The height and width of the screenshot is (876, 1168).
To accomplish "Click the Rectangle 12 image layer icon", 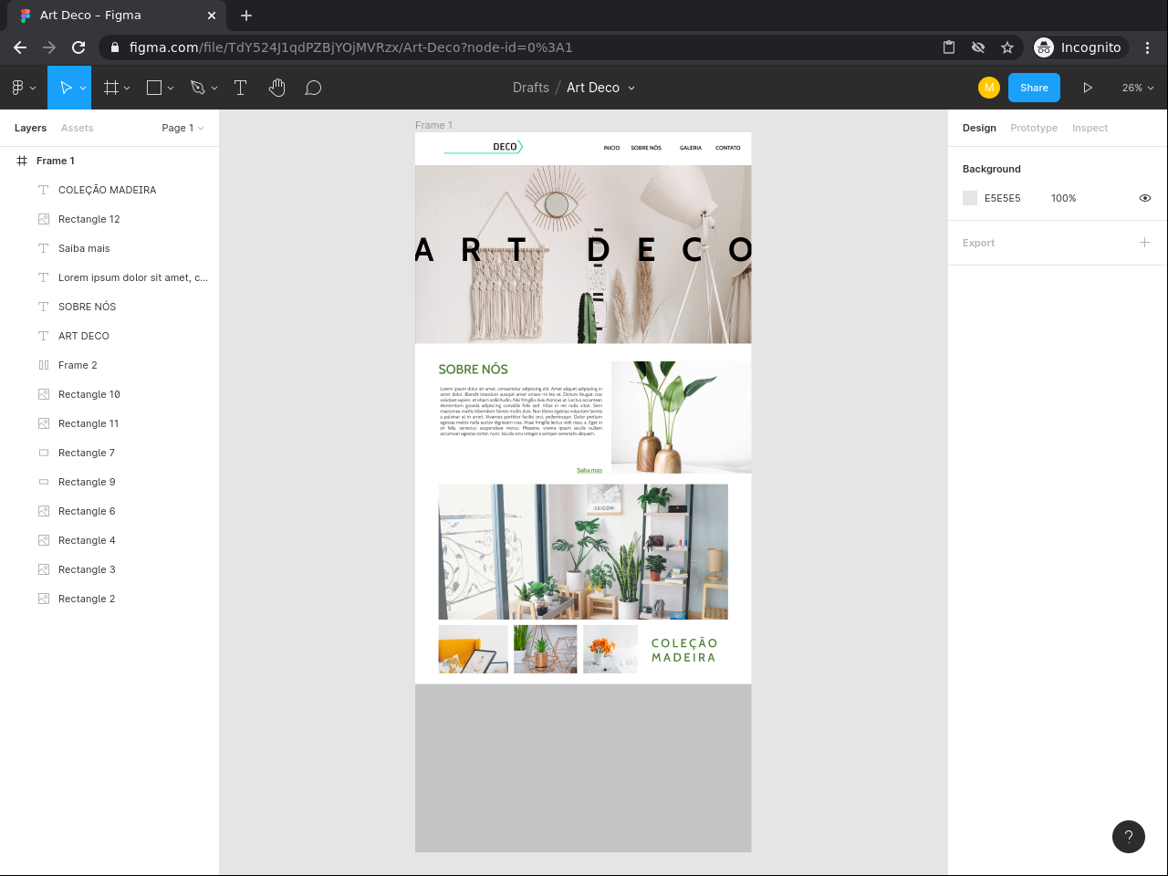I will (x=43, y=219).
